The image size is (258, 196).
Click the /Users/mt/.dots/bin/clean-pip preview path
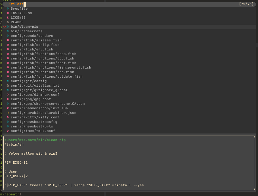[x=35, y=140]
